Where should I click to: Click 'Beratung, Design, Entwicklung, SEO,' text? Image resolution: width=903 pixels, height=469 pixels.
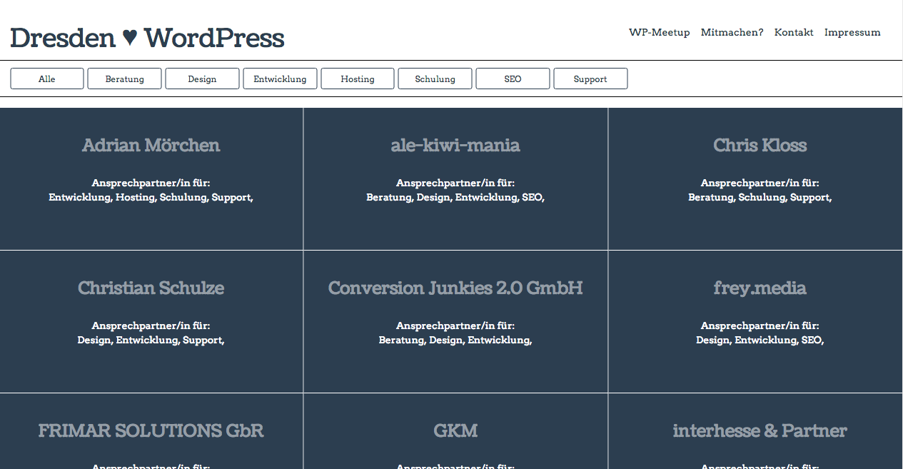(x=455, y=197)
